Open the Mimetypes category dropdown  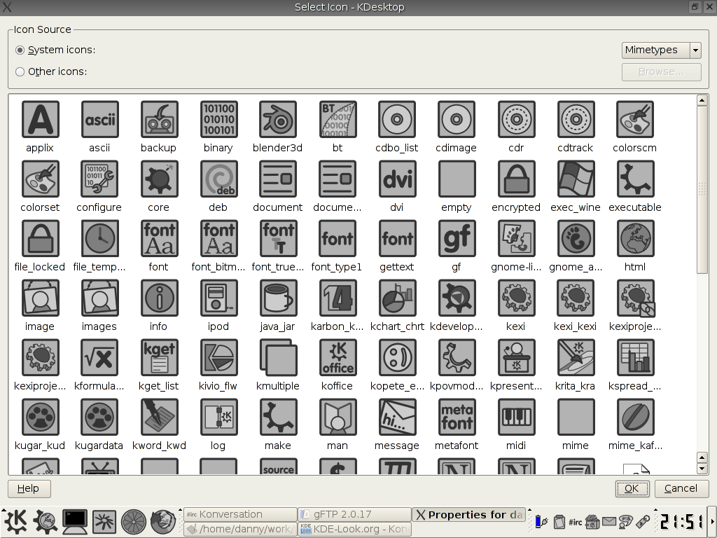pos(661,50)
